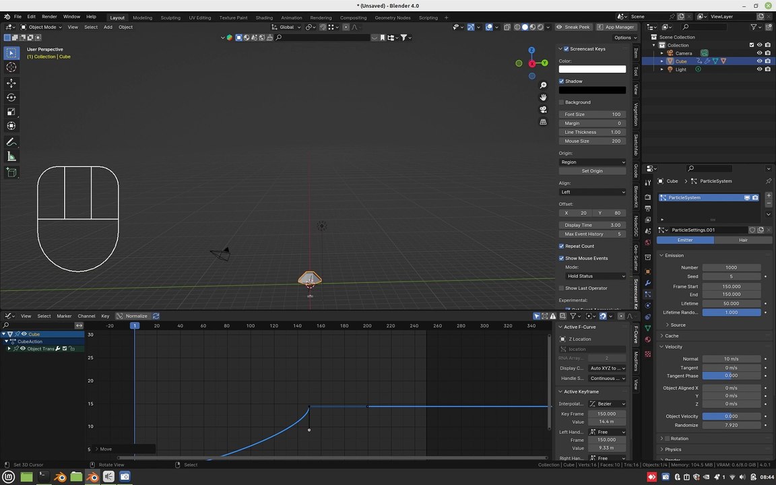Switch to wireframe viewport shading

coord(517,27)
